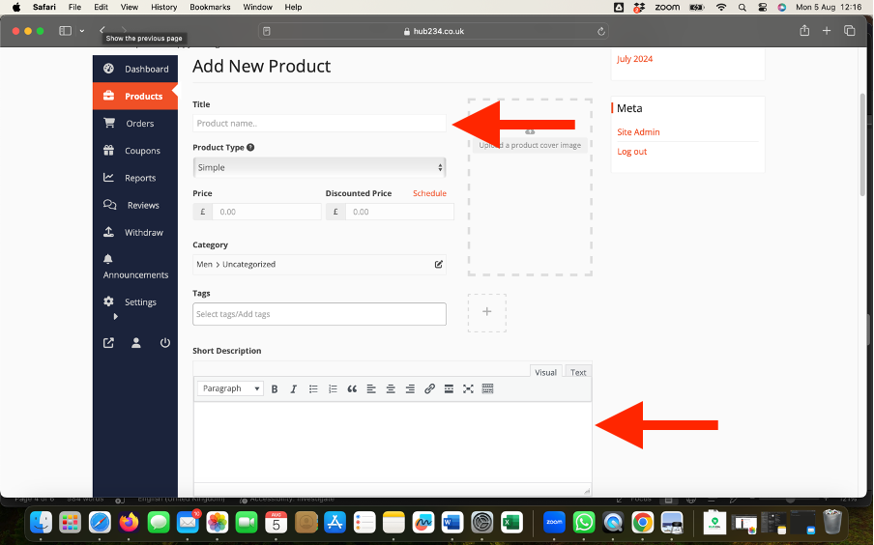The image size is (874, 545).
Task: Open the visit store external link icon
Action: [108, 343]
